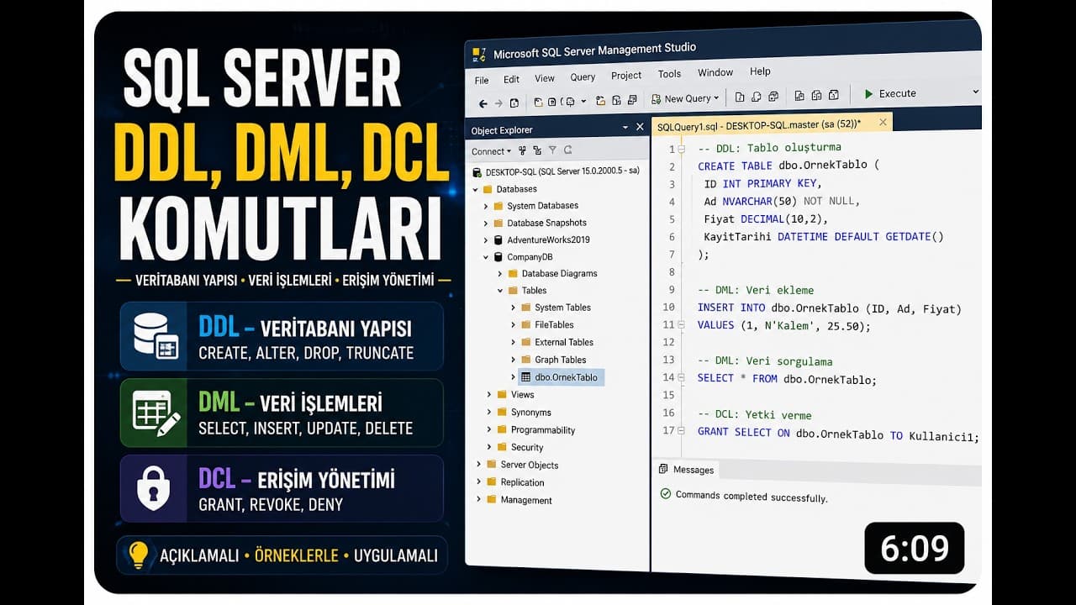Viewport: 1076px width, 605px height.
Task: Expand the System Databases folder
Action: pos(486,206)
